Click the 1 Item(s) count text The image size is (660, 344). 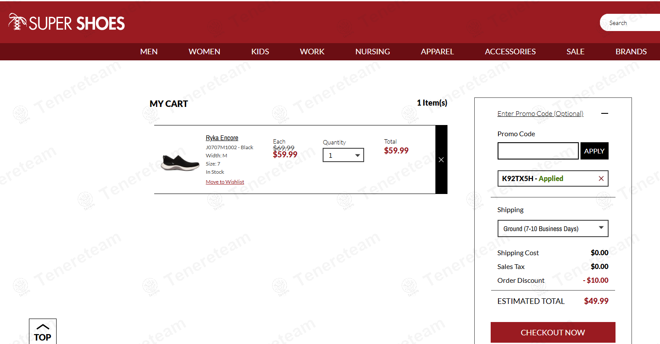pos(432,103)
